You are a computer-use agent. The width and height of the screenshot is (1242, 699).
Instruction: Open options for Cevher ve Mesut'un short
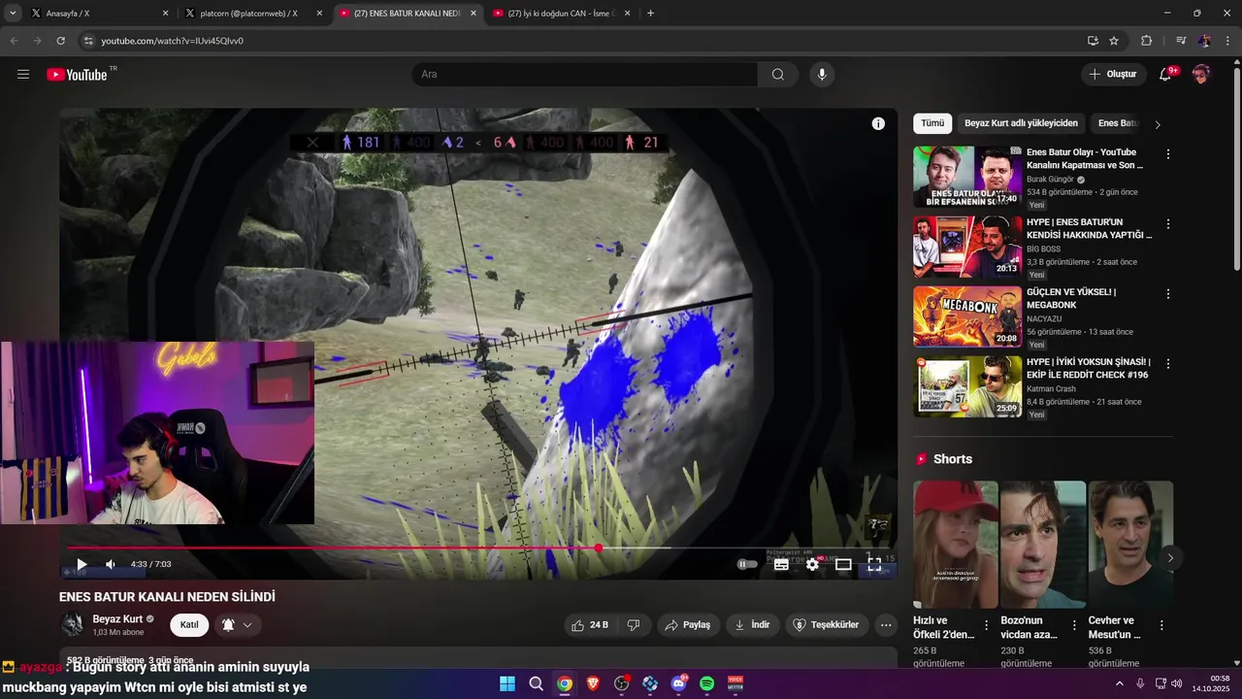click(x=1161, y=625)
